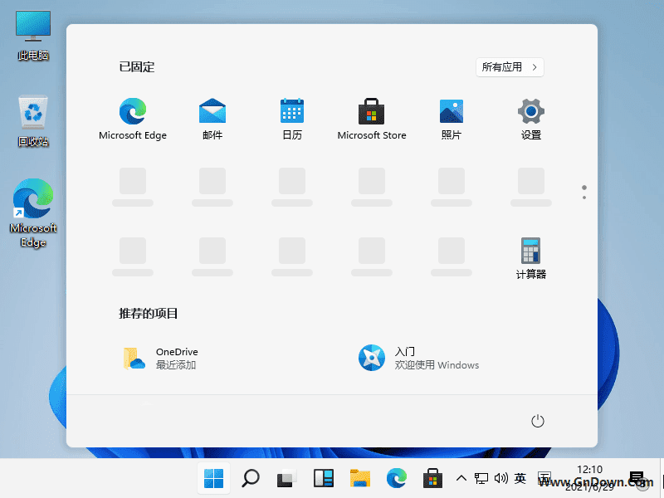This screenshot has height=498, width=664.
Task: Open Search from the taskbar
Action: pyautogui.click(x=250, y=478)
